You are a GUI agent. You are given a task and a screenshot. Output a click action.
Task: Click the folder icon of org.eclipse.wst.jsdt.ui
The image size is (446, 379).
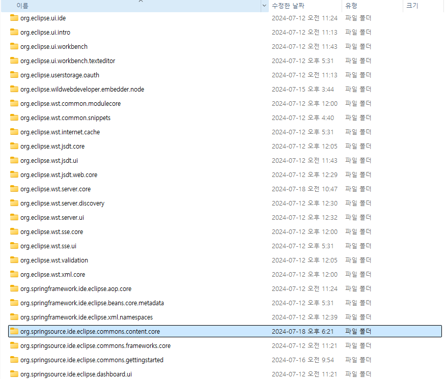(14, 161)
